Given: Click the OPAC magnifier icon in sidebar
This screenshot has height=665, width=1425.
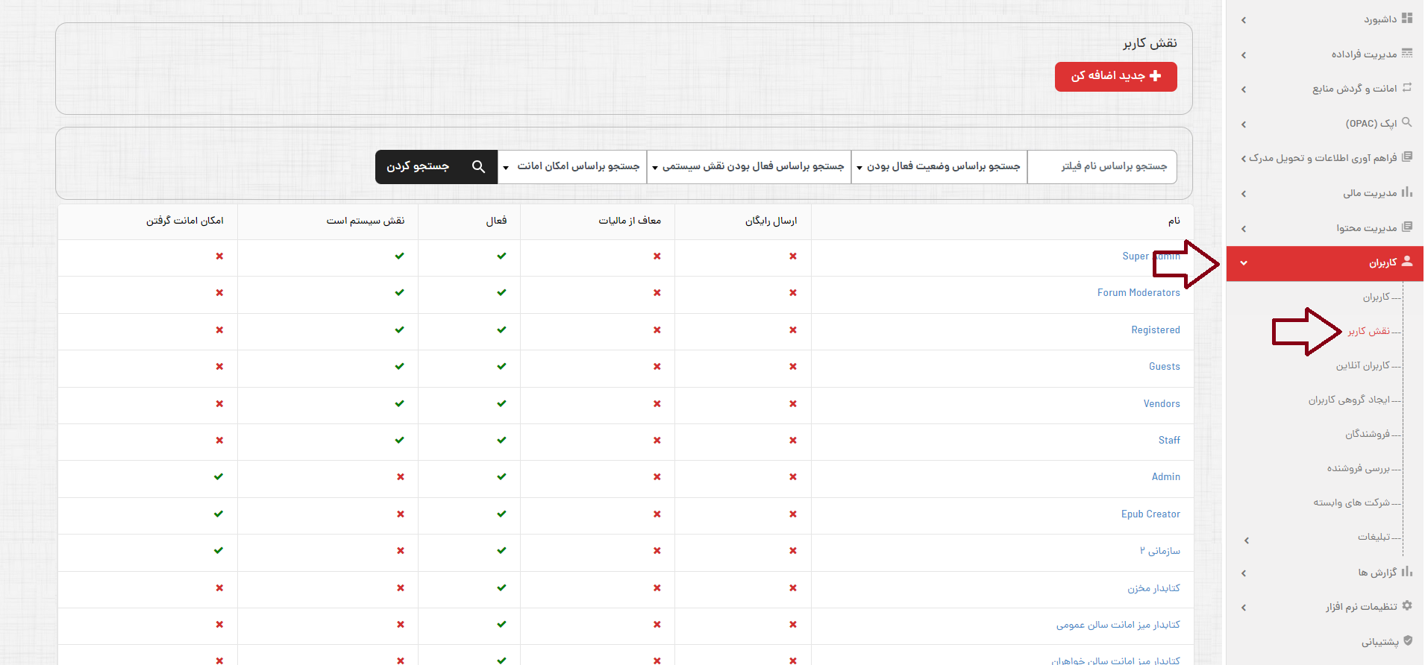Looking at the screenshot, I should (1407, 122).
